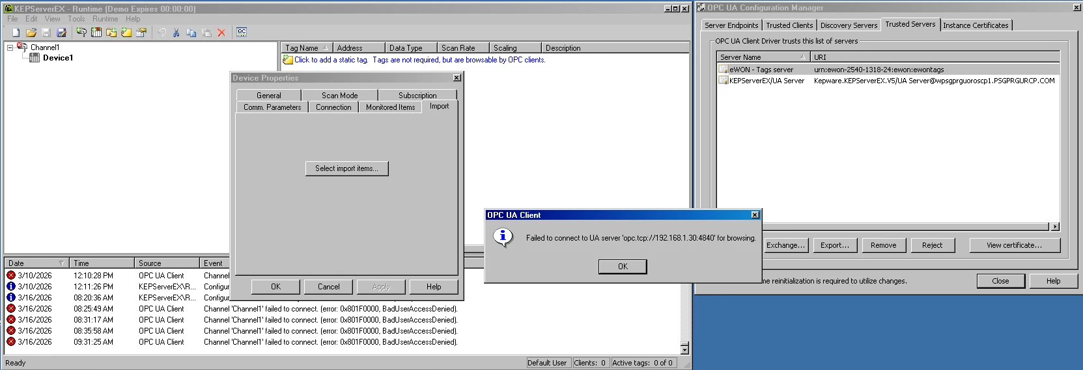Click the Properties toolbar icon
This screenshot has width=1083, height=370.
click(x=141, y=33)
